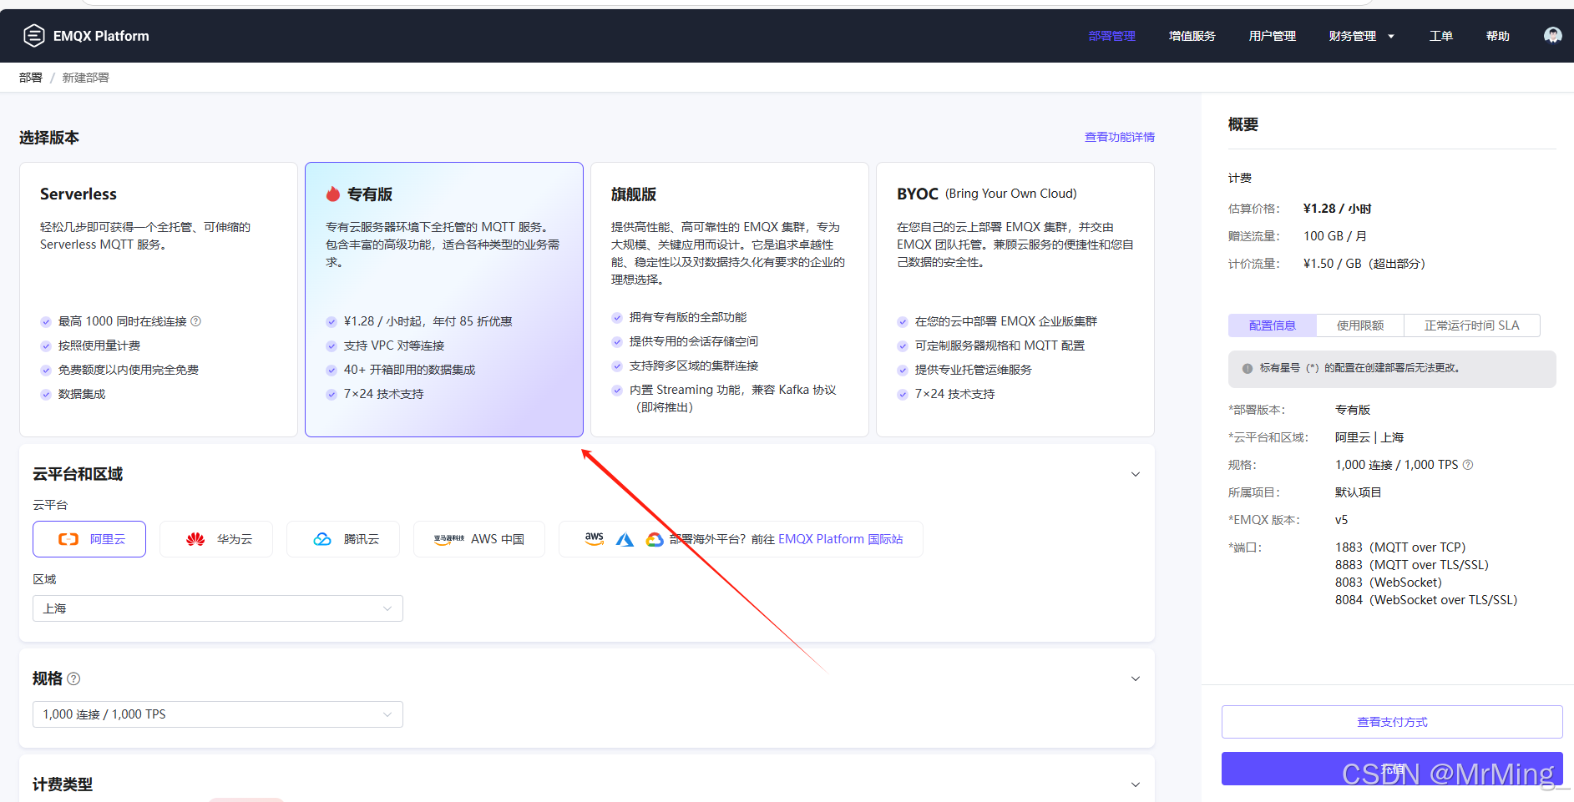Click the 阿里云 | 上海 summary value

pyautogui.click(x=1369, y=437)
